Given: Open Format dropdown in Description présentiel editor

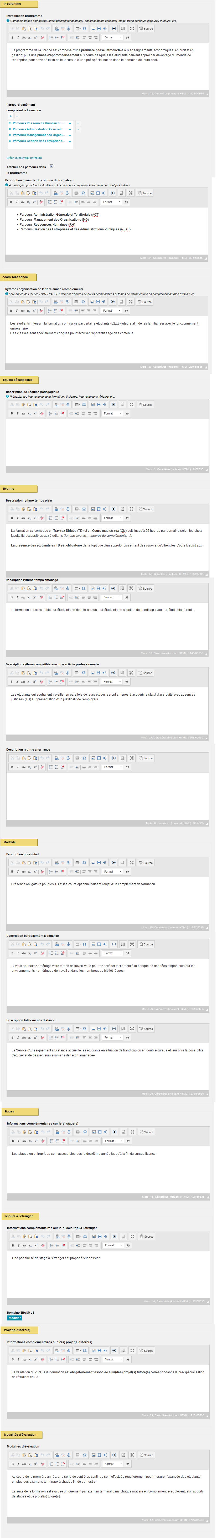Looking at the screenshot, I should pyautogui.click(x=112, y=872).
